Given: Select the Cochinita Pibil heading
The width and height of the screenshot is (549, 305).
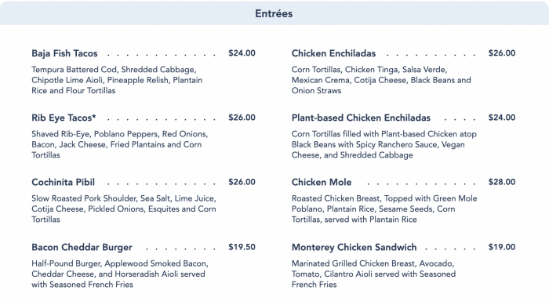Looking at the screenshot, I should pos(63,182).
